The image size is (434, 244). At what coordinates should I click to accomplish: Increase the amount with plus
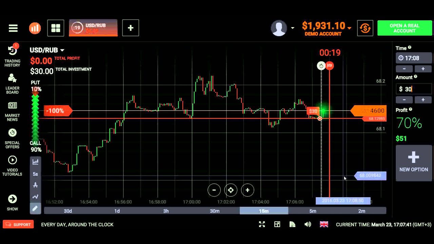(423, 100)
